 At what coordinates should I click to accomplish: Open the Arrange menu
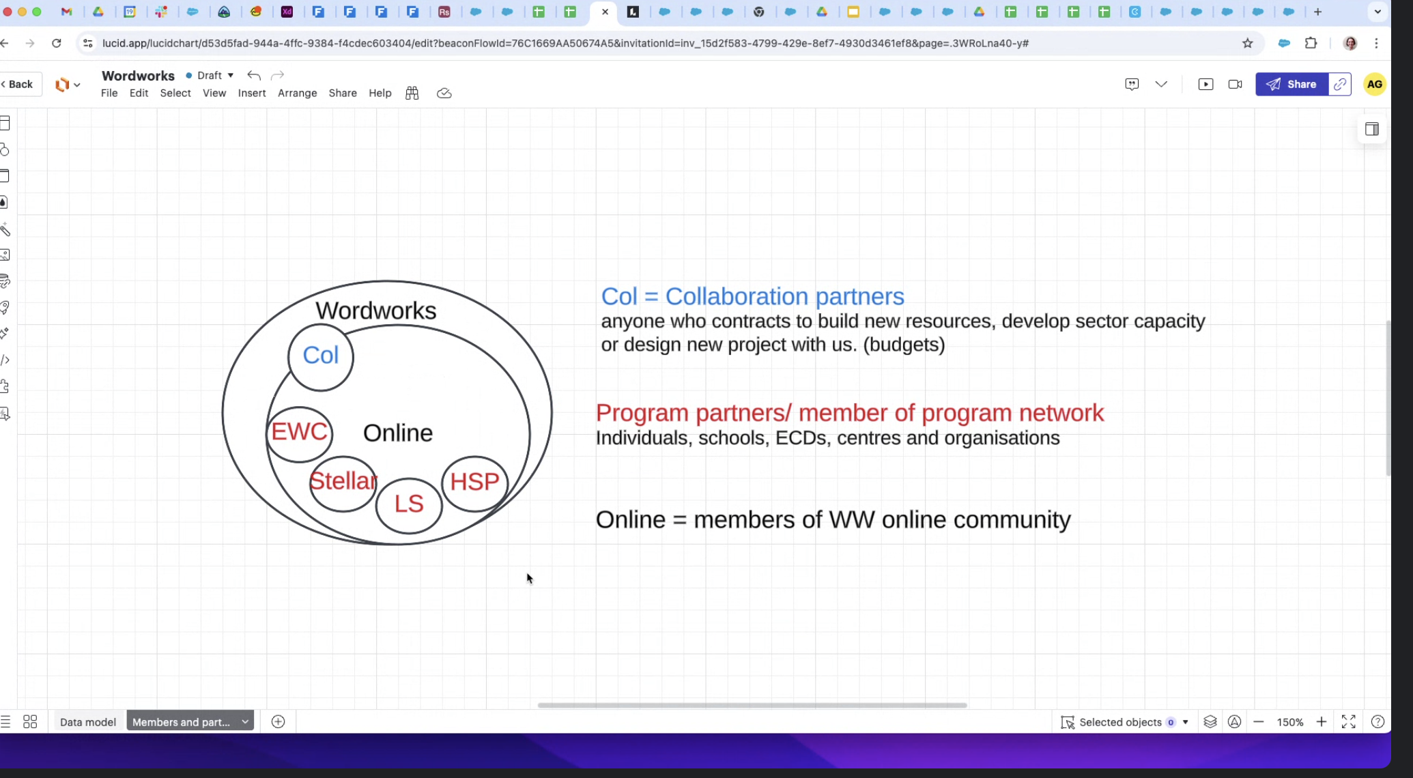coord(297,93)
